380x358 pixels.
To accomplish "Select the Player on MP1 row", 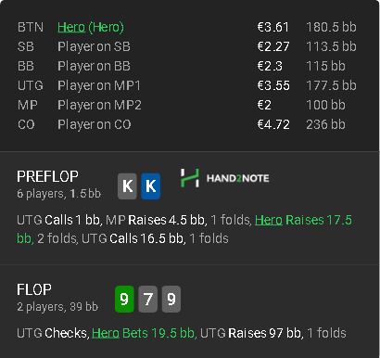I will click(x=187, y=85).
